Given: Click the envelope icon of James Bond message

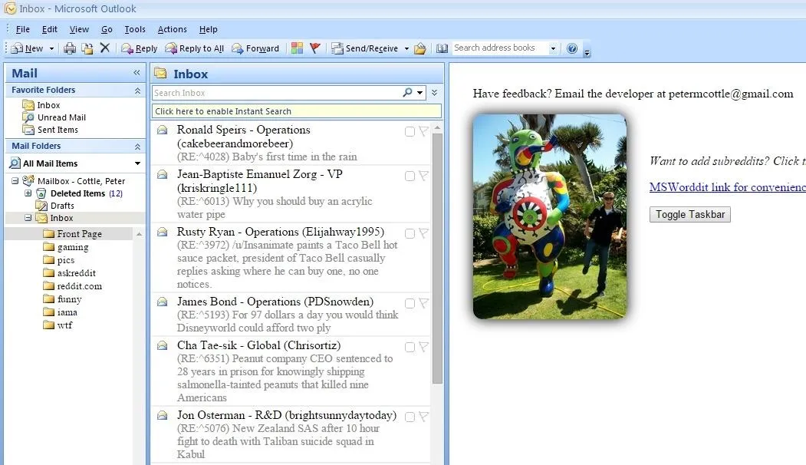Looking at the screenshot, I should point(162,302).
